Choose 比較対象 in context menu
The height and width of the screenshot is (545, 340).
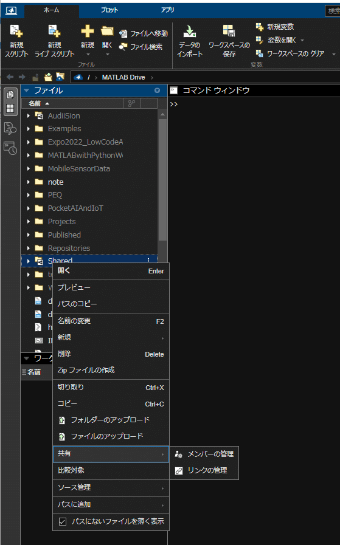click(x=111, y=471)
